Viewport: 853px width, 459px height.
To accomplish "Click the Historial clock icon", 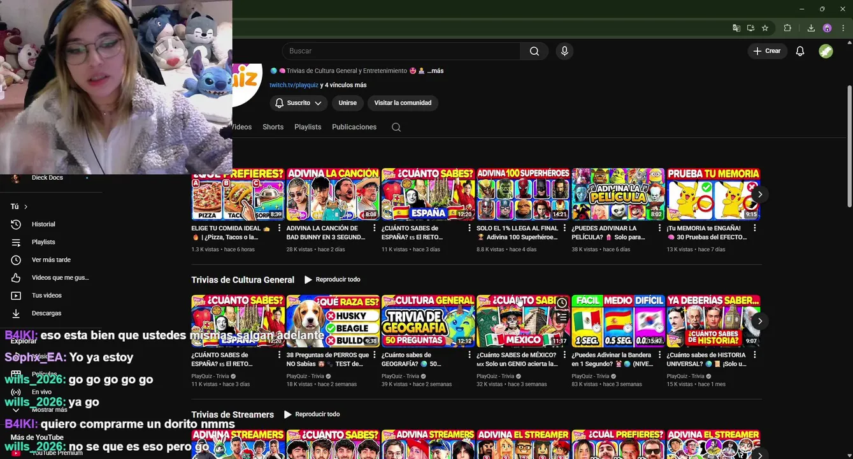I will (x=16, y=224).
